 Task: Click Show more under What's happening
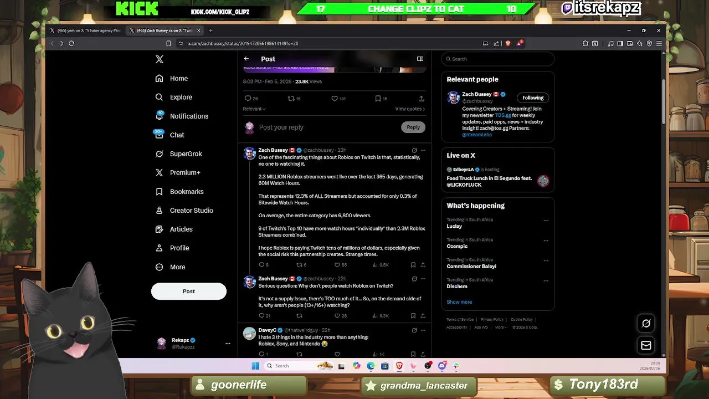coord(459,302)
